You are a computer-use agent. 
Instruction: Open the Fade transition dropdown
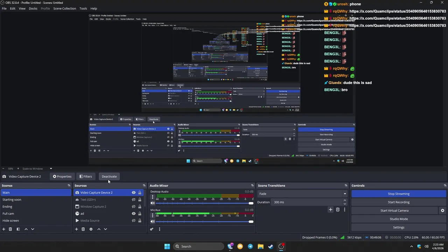(x=303, y=194)
